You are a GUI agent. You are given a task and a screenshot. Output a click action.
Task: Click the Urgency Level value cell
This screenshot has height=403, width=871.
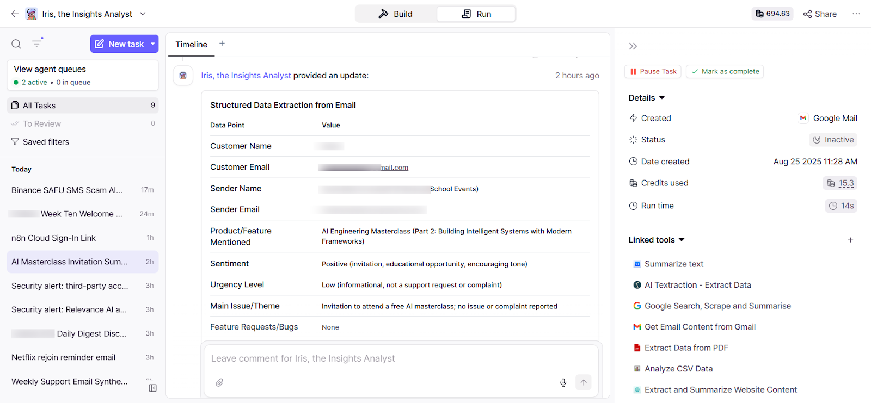click(412, 285)
